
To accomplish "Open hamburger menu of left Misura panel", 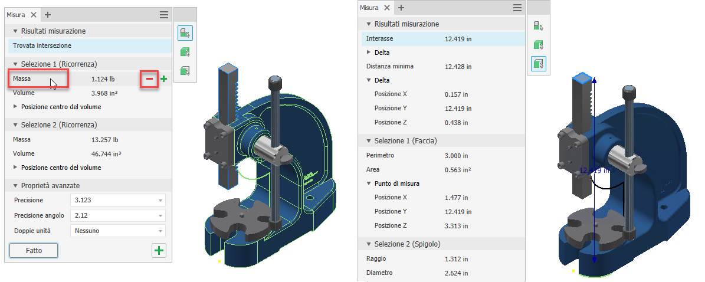I will point(164,15).
